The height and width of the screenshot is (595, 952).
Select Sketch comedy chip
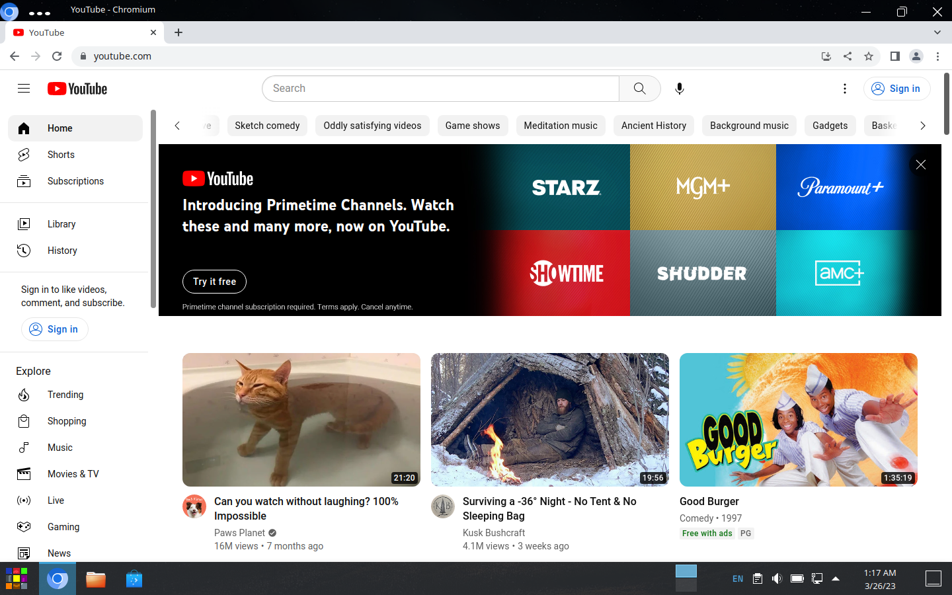(x=267, y=126)
